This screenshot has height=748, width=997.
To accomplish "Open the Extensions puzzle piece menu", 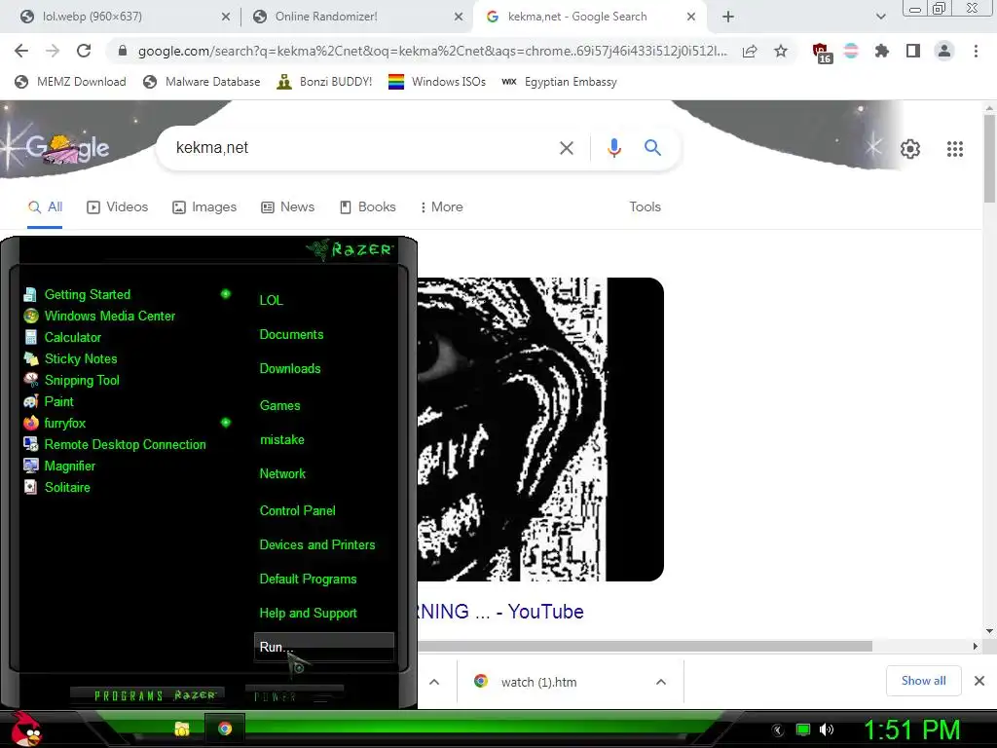I will coord(882,51).
